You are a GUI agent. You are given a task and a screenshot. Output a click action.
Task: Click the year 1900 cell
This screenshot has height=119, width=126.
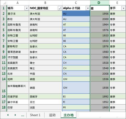100,107
